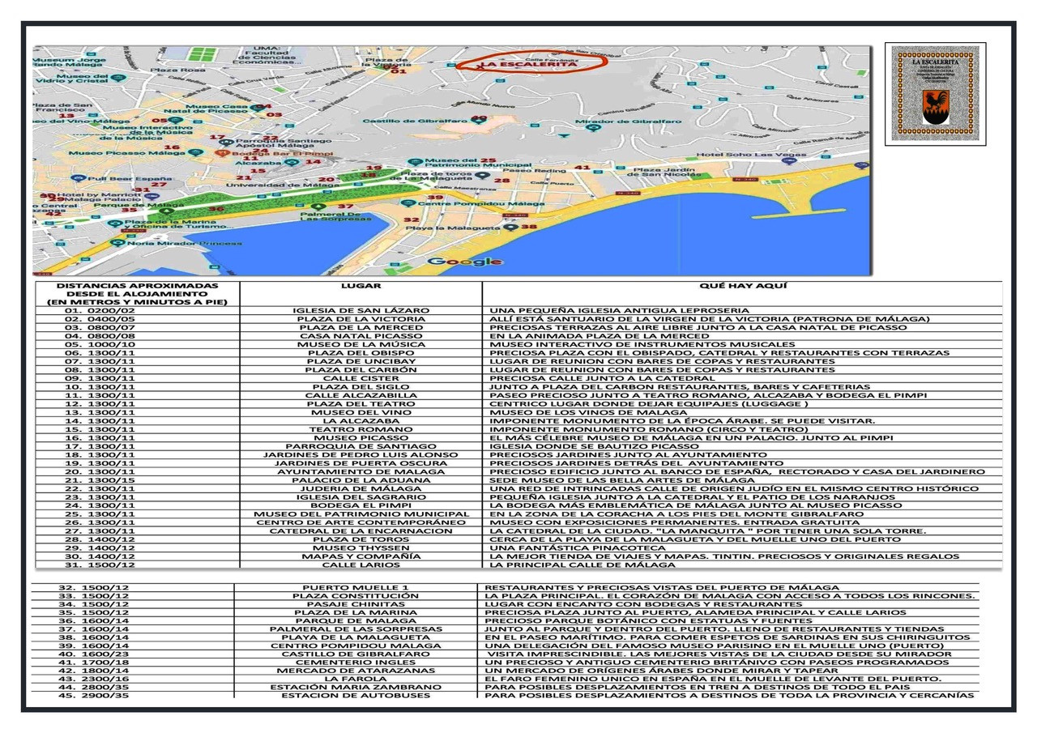Select the TEATRO ROMANO place cell in row 15
1037x733 pixels.
pos(361,429)
